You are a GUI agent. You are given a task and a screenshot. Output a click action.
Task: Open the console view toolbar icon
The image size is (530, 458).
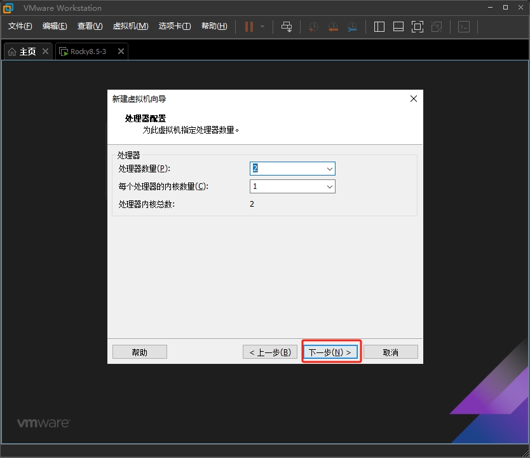464,27
